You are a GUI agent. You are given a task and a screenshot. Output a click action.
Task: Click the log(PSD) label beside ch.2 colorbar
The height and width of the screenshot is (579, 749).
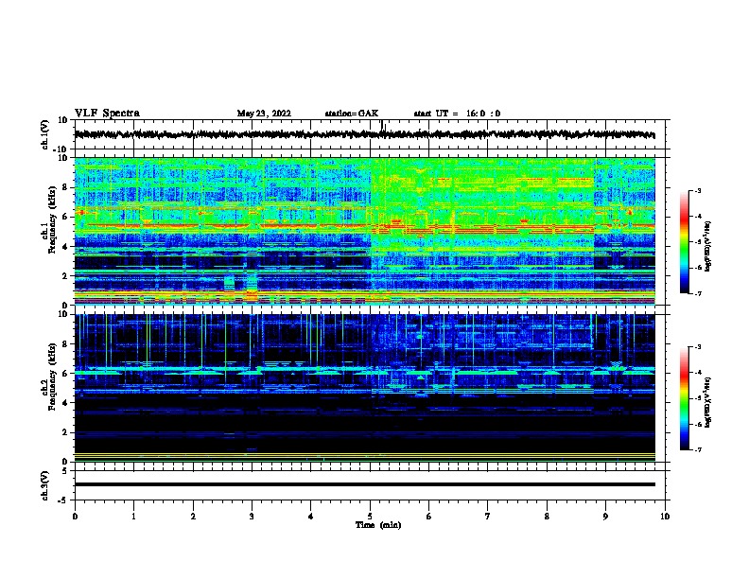(707, 402)
